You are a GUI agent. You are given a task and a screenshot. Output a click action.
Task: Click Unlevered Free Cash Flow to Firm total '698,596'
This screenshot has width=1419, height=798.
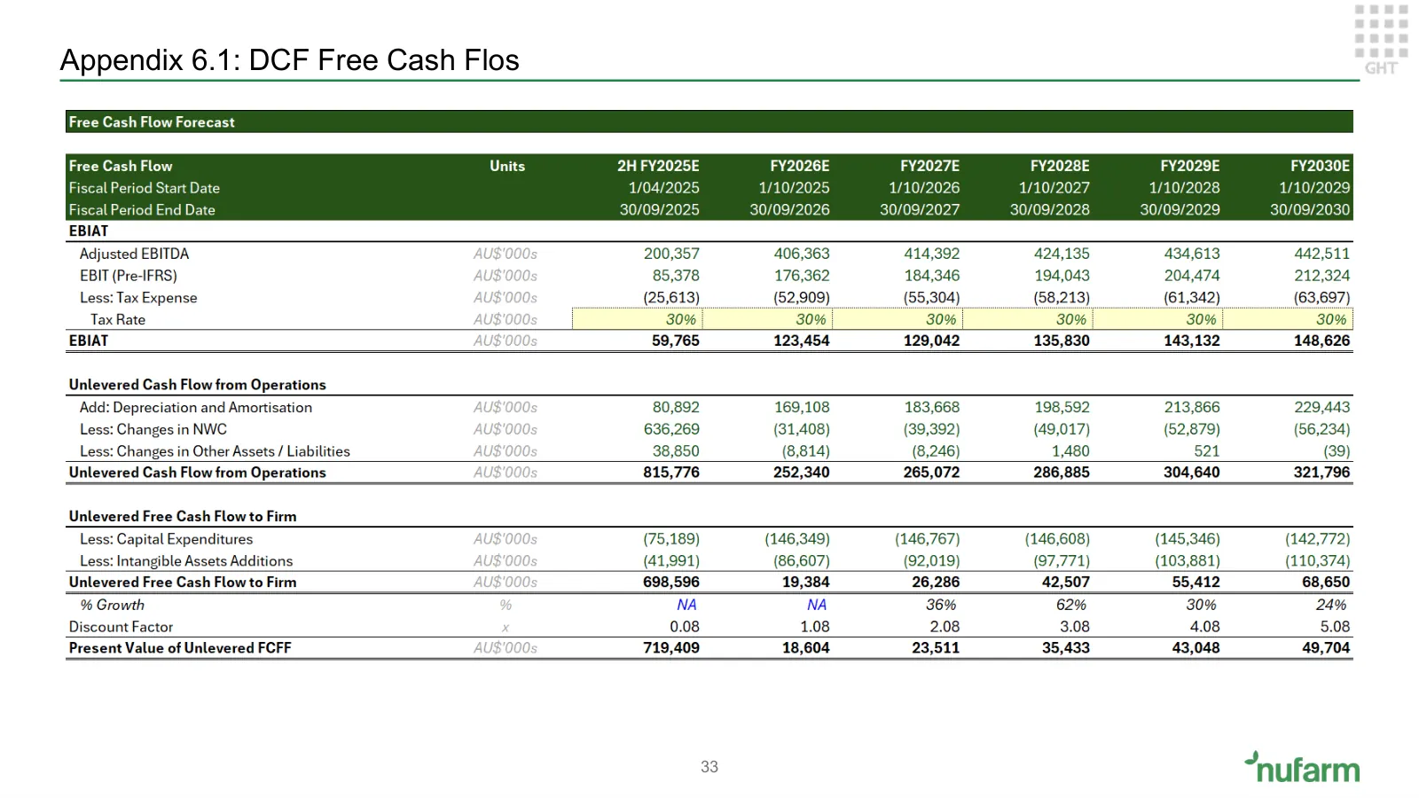pos(671,583)
